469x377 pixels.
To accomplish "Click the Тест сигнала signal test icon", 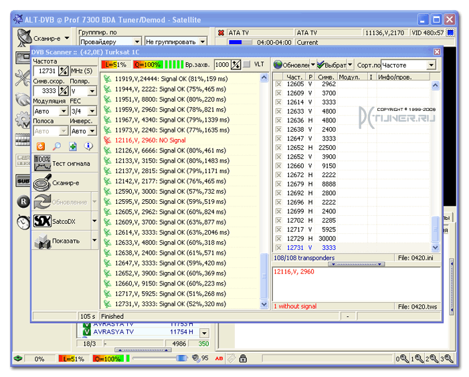I will pyautogui.click(x=42, y=163).
